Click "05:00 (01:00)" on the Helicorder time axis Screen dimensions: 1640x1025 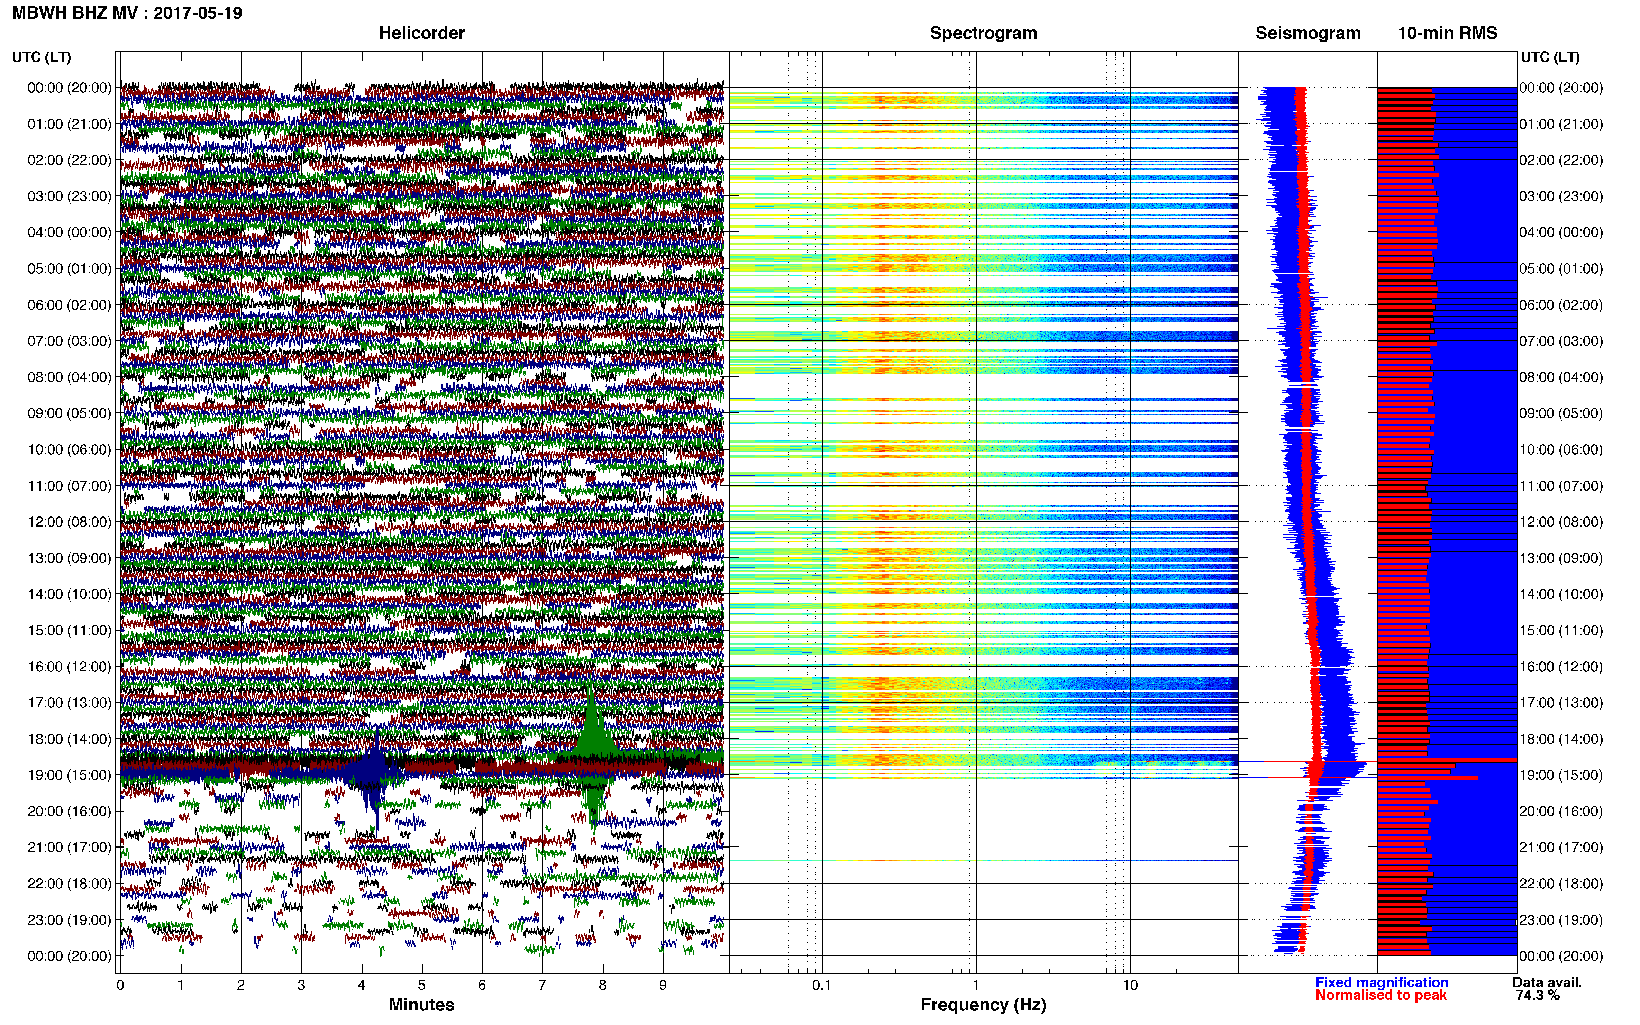tap(69, 268)
